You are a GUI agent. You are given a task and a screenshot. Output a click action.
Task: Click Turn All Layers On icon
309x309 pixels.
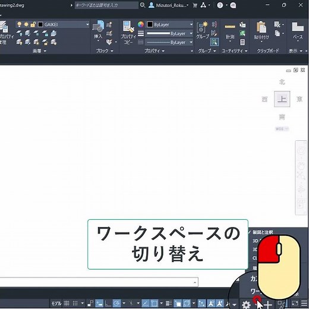click(x=19, y=42)
